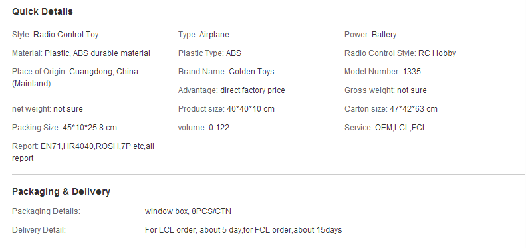Click the Plastic Type: ABS entry
Screen dimensions: 526x248
click(x=209, y=53)
